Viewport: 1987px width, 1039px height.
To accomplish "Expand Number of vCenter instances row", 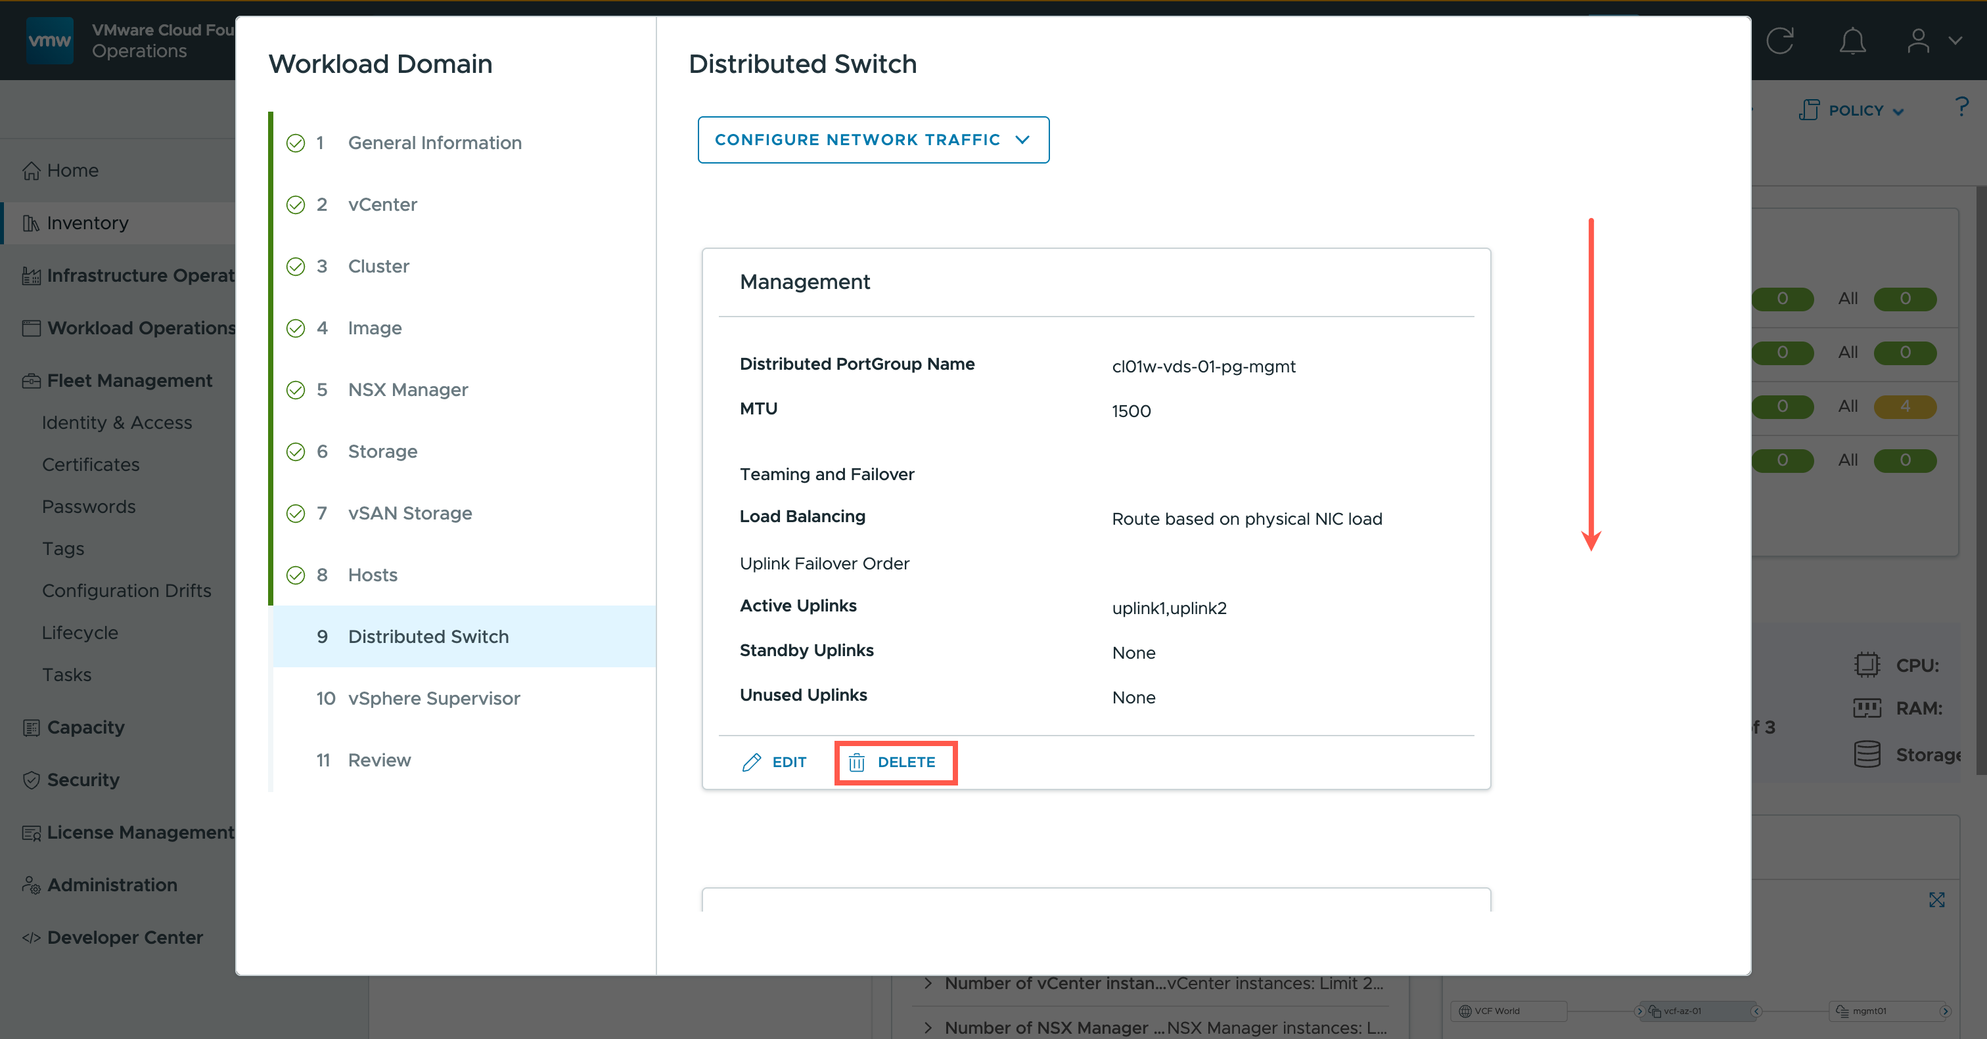I will point(928,984).
